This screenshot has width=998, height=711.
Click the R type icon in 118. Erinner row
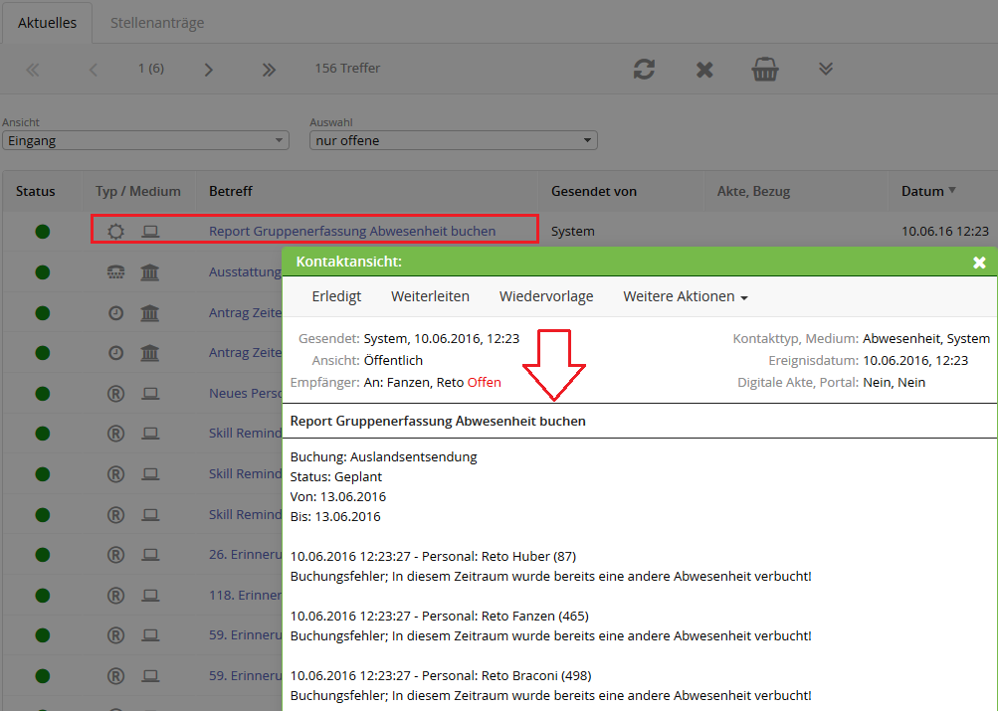pos(115,596)
